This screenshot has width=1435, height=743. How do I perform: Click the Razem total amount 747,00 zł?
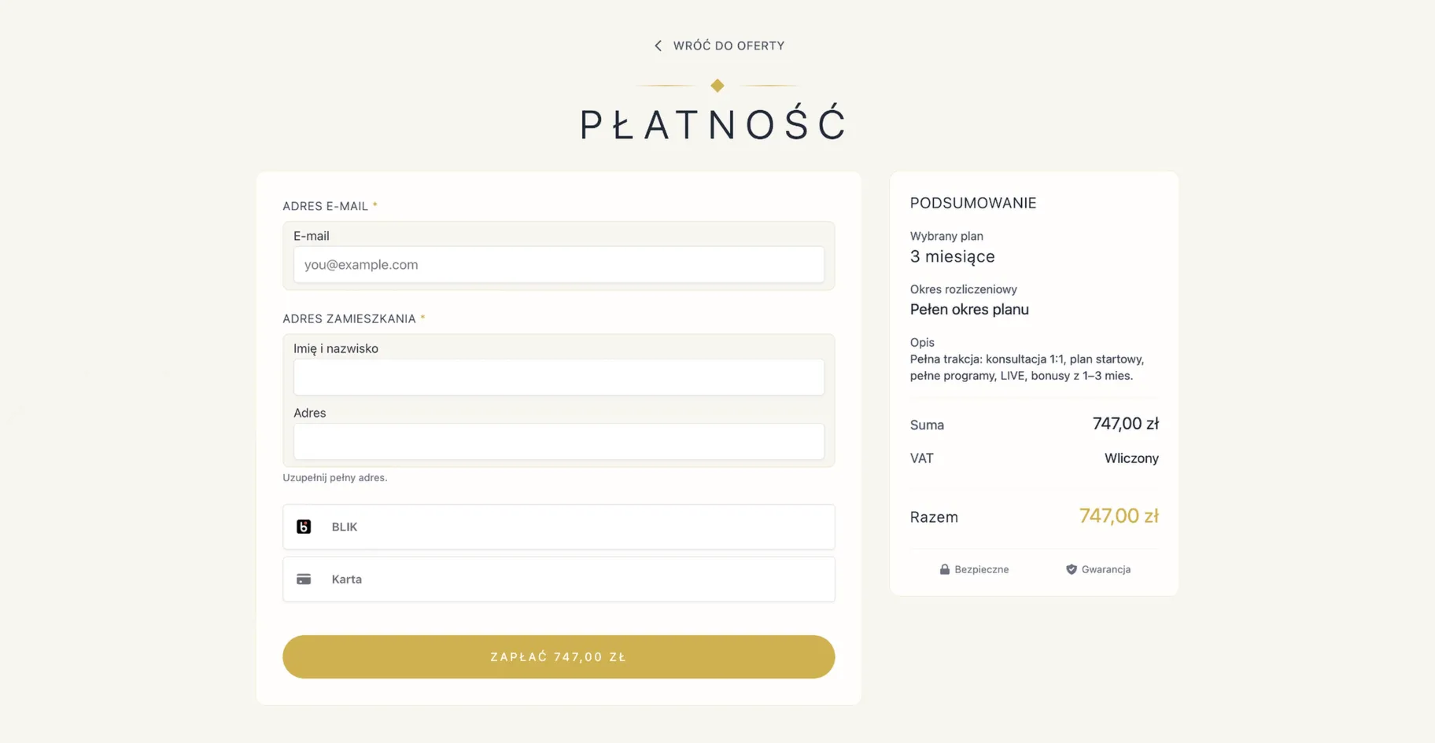click(1119, 516)
